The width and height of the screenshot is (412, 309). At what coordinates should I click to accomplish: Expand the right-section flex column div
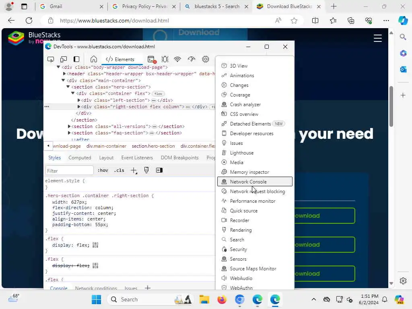[x=78, y=107]
